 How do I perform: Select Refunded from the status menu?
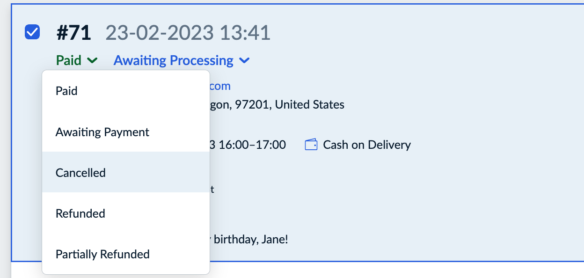pyautogui.click(x=80, y=213)
